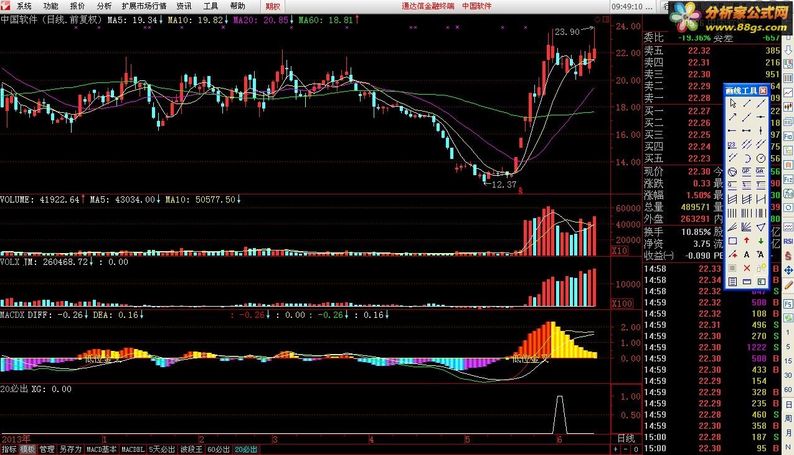Open the 报价 menu

[x=78, y=6]
